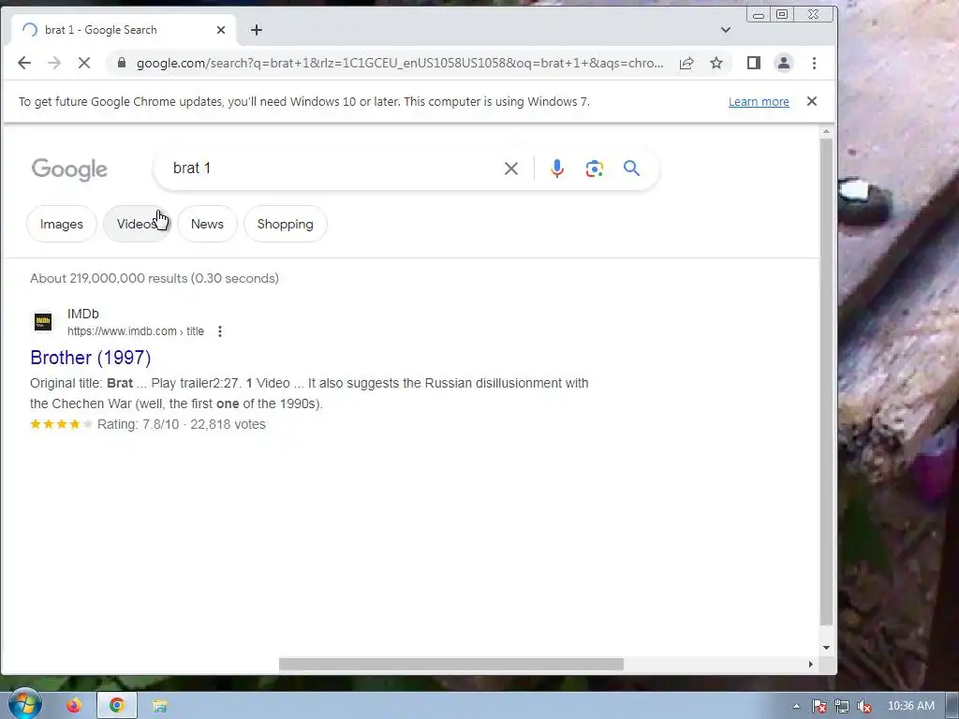Open the network tray icon

pos(842,707)
